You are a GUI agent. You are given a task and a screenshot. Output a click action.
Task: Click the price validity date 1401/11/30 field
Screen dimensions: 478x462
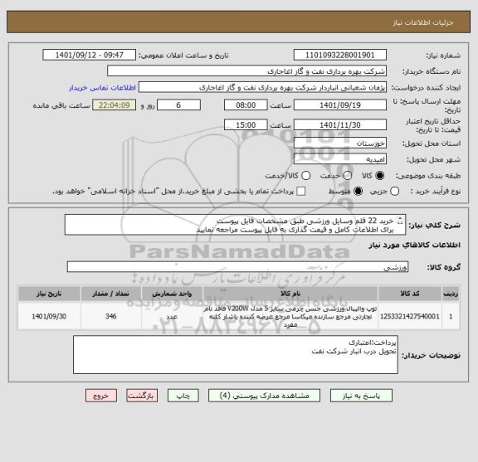(340, 125)
